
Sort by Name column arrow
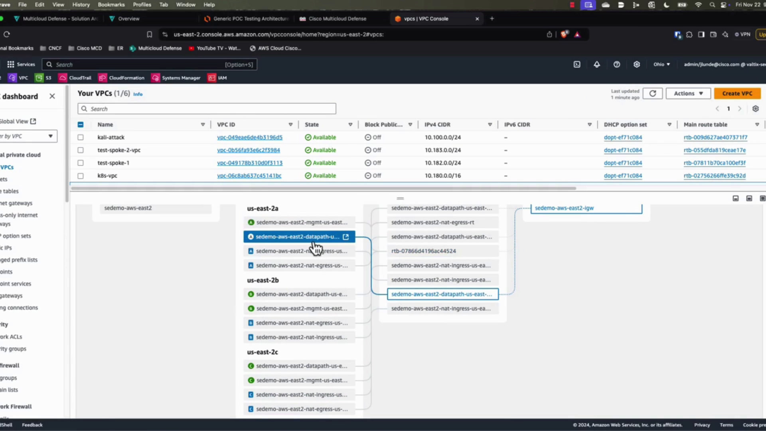[x=203, y=125]
